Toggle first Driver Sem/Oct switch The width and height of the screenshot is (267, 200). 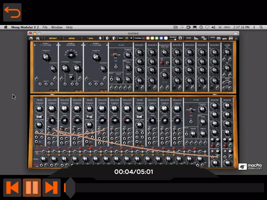pyautogui.click(x=39, y=117)
